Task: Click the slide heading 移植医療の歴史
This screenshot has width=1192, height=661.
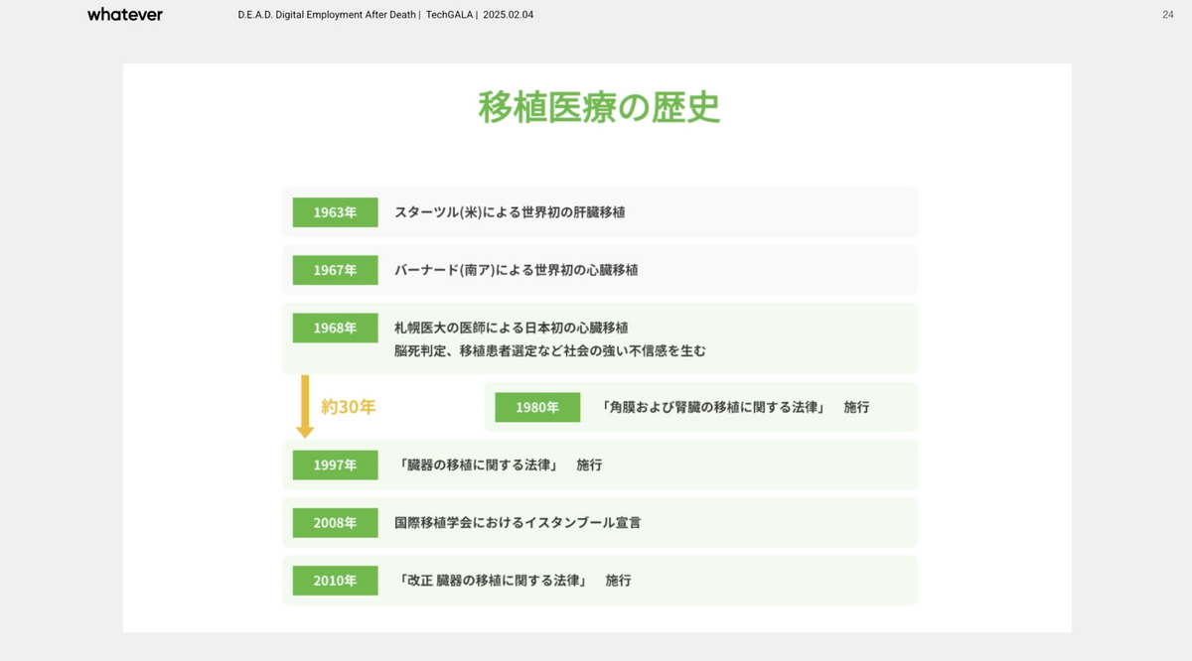Action: (x=598, y=107)
